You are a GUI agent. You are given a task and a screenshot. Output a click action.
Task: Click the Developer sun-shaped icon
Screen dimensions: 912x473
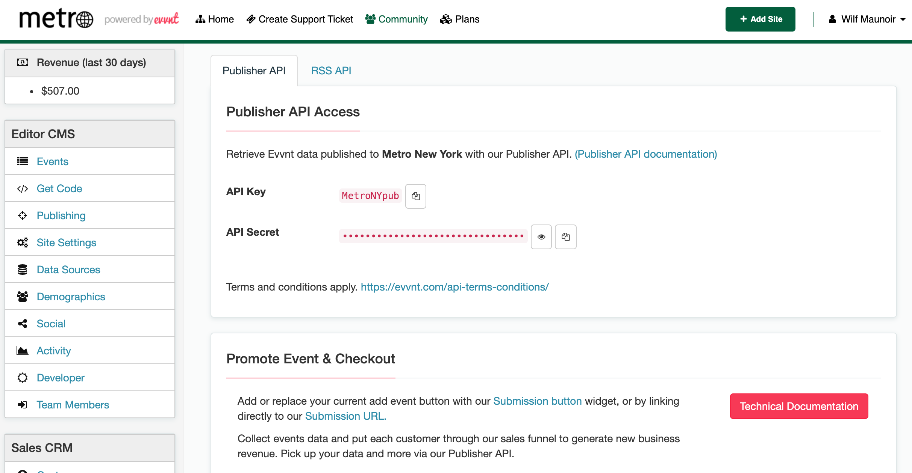pyautogui.click(x=23, y=378)
